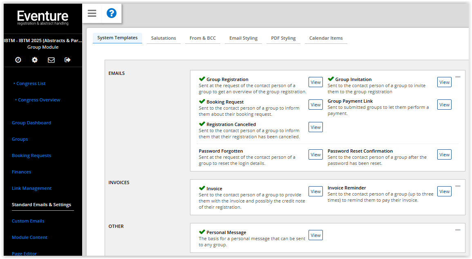Click the hamburger menu icon
472x259 pixels.
pyautogui.click(x=92, y=14)
